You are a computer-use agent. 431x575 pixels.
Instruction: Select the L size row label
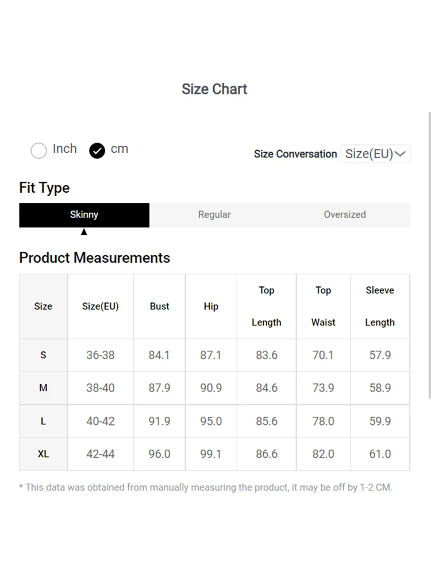(43, 421)
